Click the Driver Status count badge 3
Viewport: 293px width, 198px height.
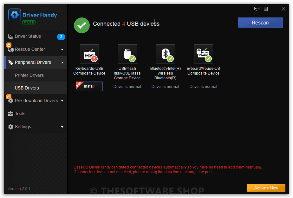61,36
